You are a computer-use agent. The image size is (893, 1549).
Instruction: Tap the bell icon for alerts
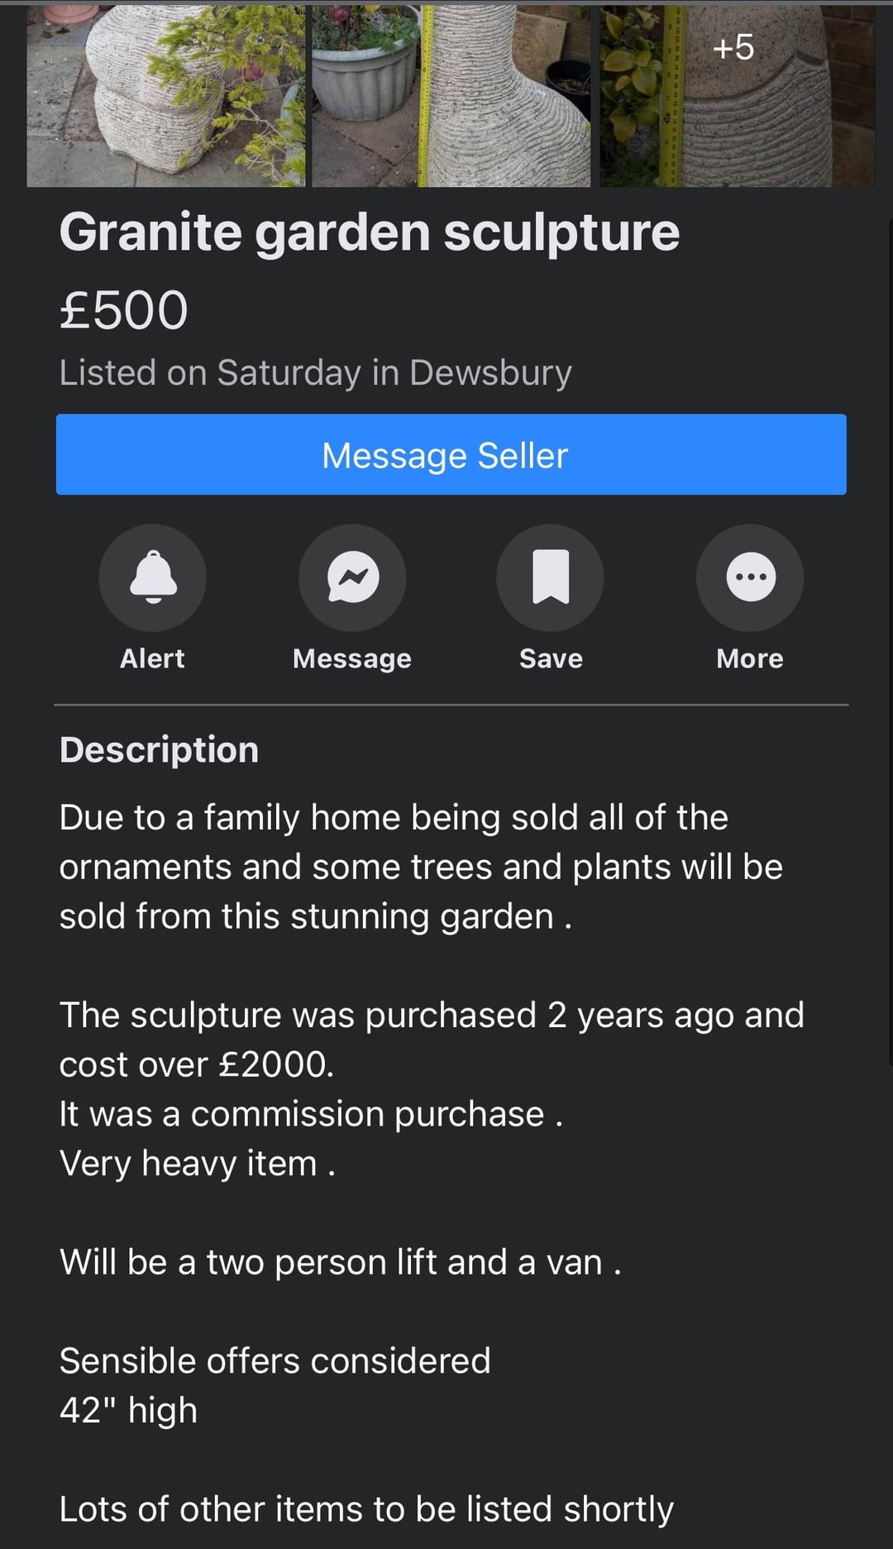[153, 577]
